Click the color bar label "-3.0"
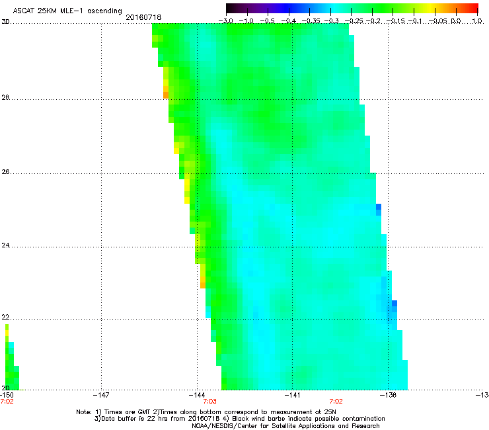Image resolution: width=489 pixels, height=430 pixels. [226, 21]
